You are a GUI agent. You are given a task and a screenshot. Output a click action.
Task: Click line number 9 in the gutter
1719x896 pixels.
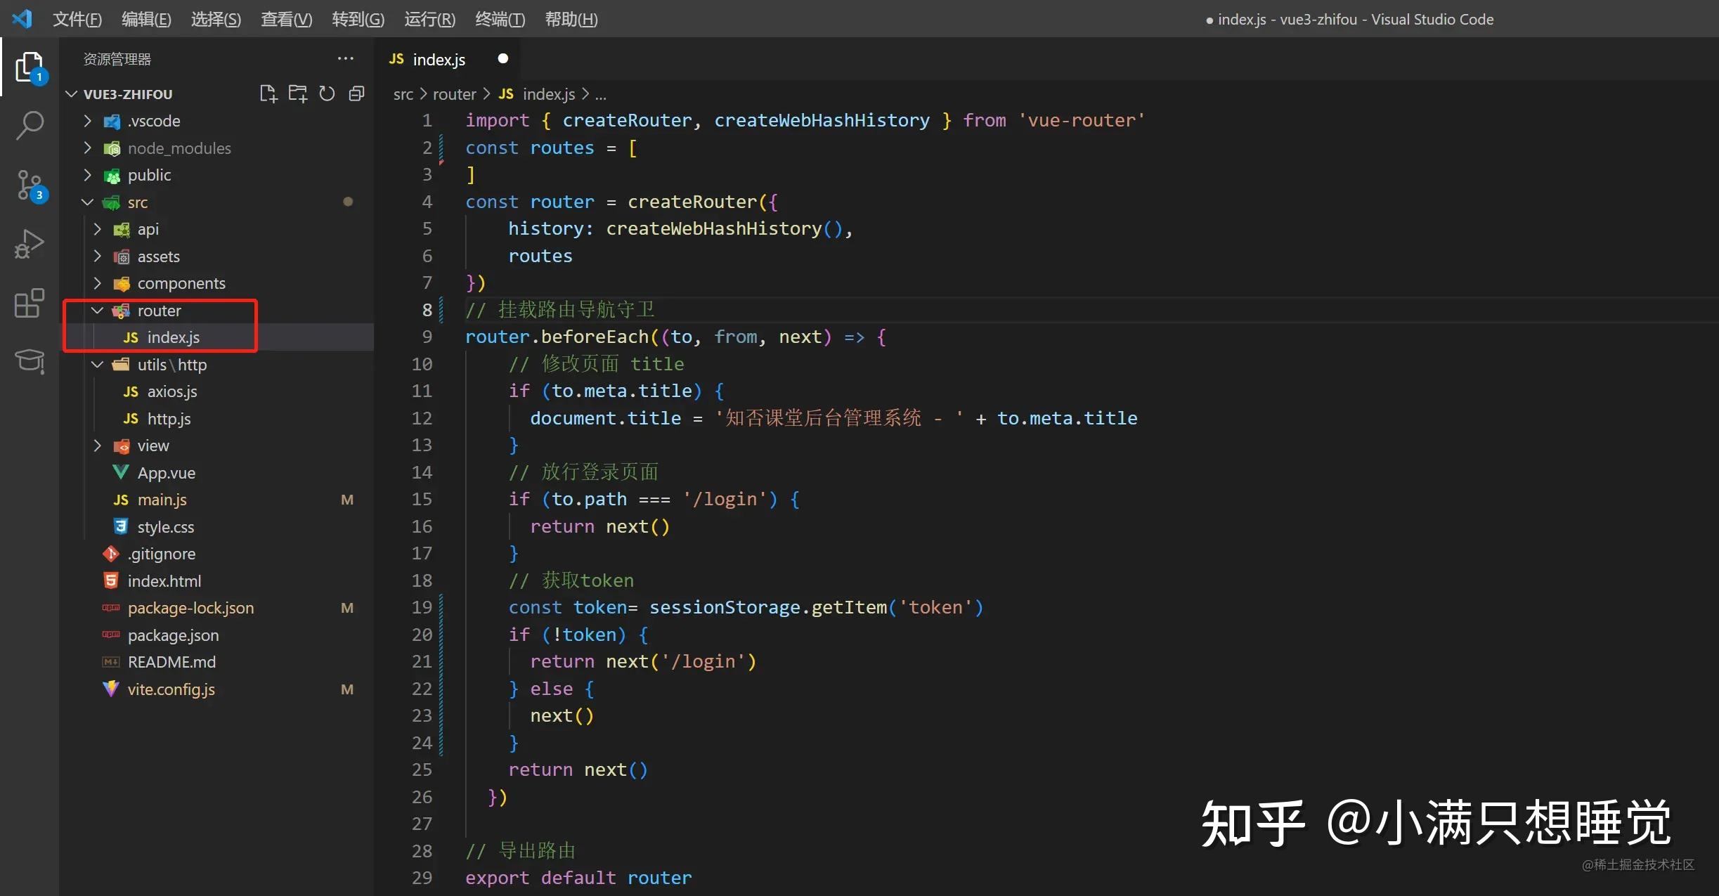click(427, 337)
